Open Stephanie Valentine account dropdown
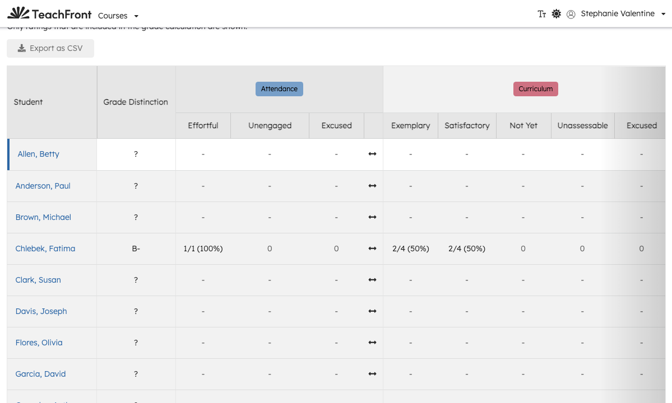 tap(623, 13)
